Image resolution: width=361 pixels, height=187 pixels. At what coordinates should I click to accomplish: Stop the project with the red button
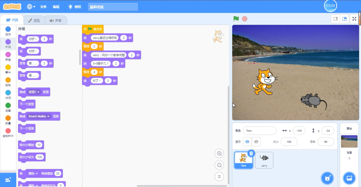pos(245,19)
